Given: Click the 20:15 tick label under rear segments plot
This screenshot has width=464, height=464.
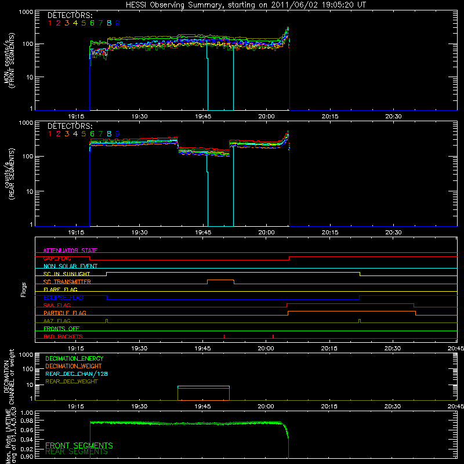Looking at the screenshot, I should (x=330, y=233).
